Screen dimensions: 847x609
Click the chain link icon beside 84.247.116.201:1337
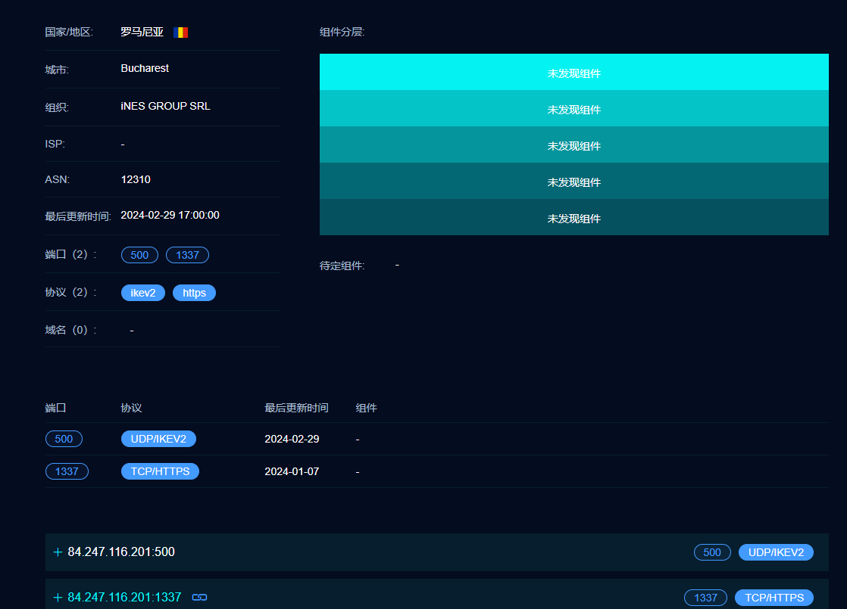click(x=199, y=598)
